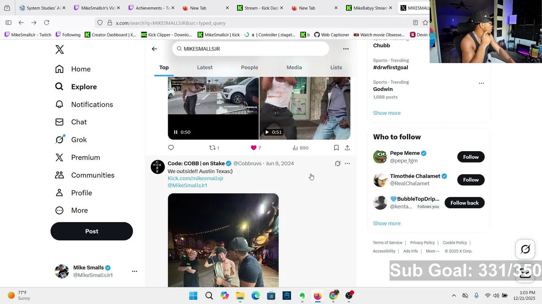542x304 pixels.
Task: View analytics showing 890 views
Action: (300, 148)
